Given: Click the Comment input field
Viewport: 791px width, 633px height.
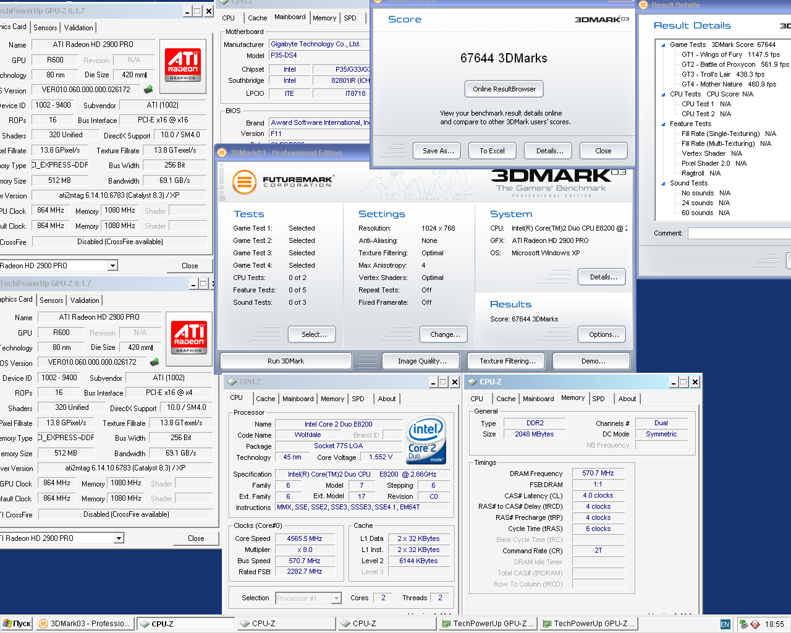Looking at the screenshot, I should coord(740,234).
